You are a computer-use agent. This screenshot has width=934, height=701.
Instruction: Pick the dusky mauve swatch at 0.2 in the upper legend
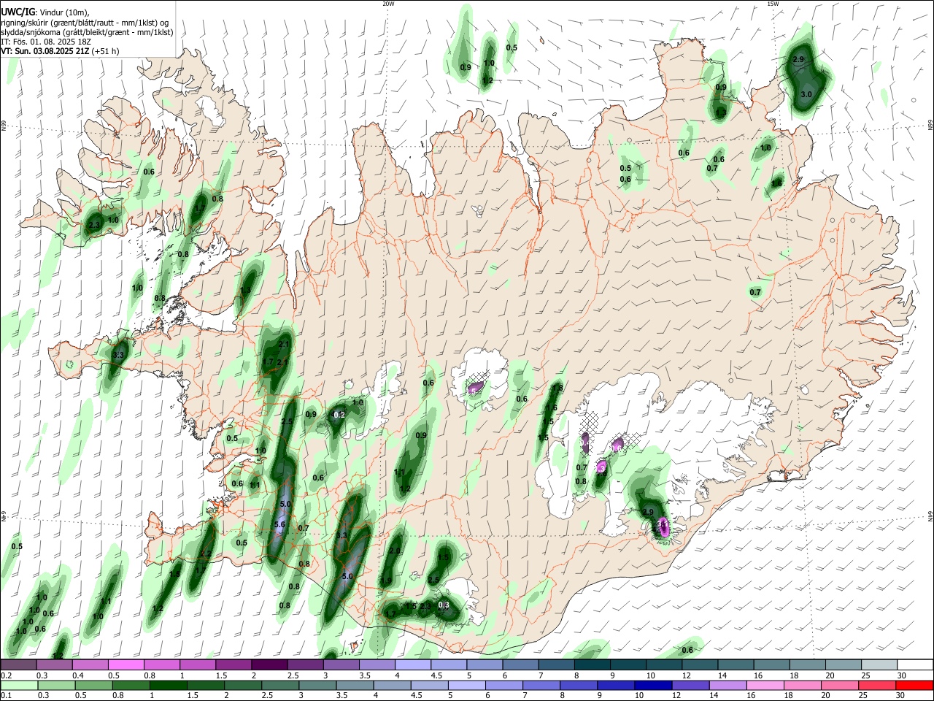[18, 665]
